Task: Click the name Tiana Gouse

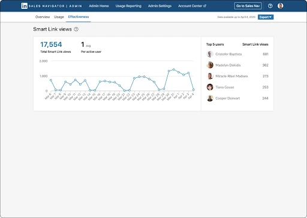Action: coord(225,87)
